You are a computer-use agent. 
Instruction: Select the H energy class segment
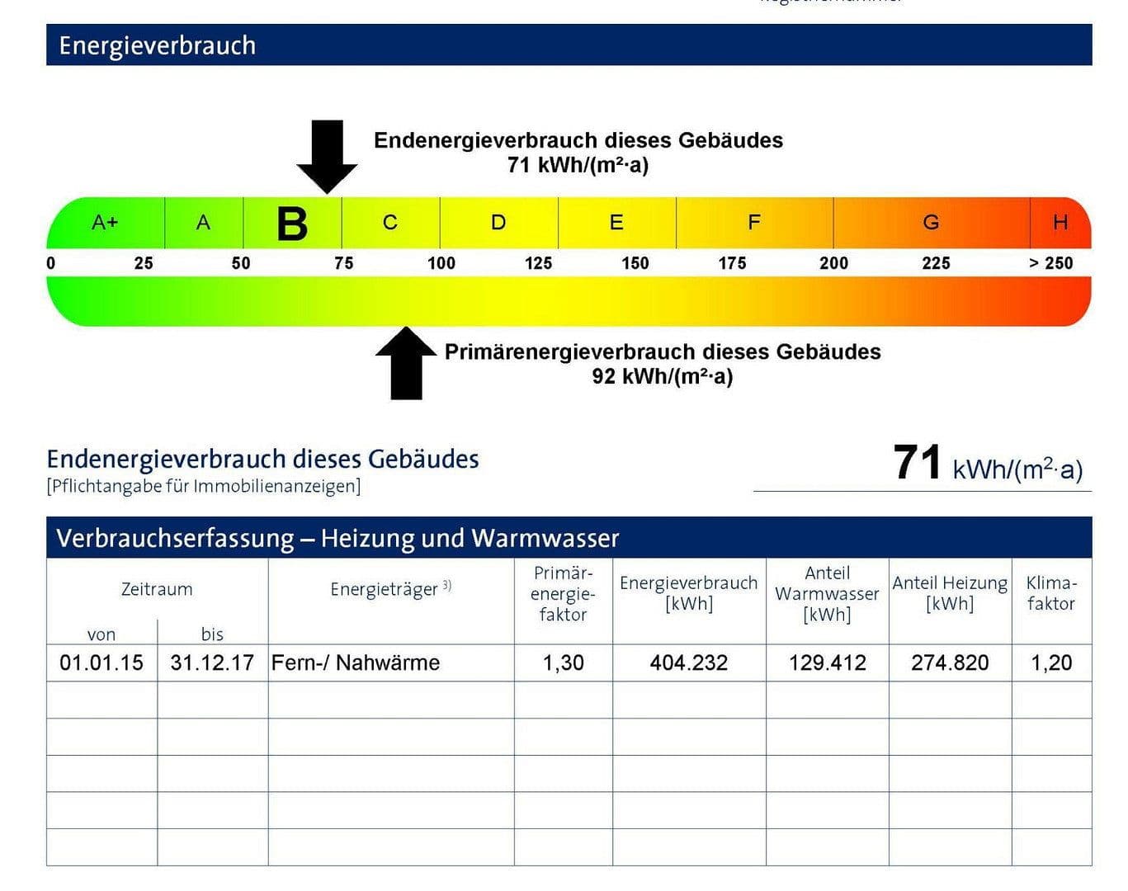click(x=1060, y=223)
